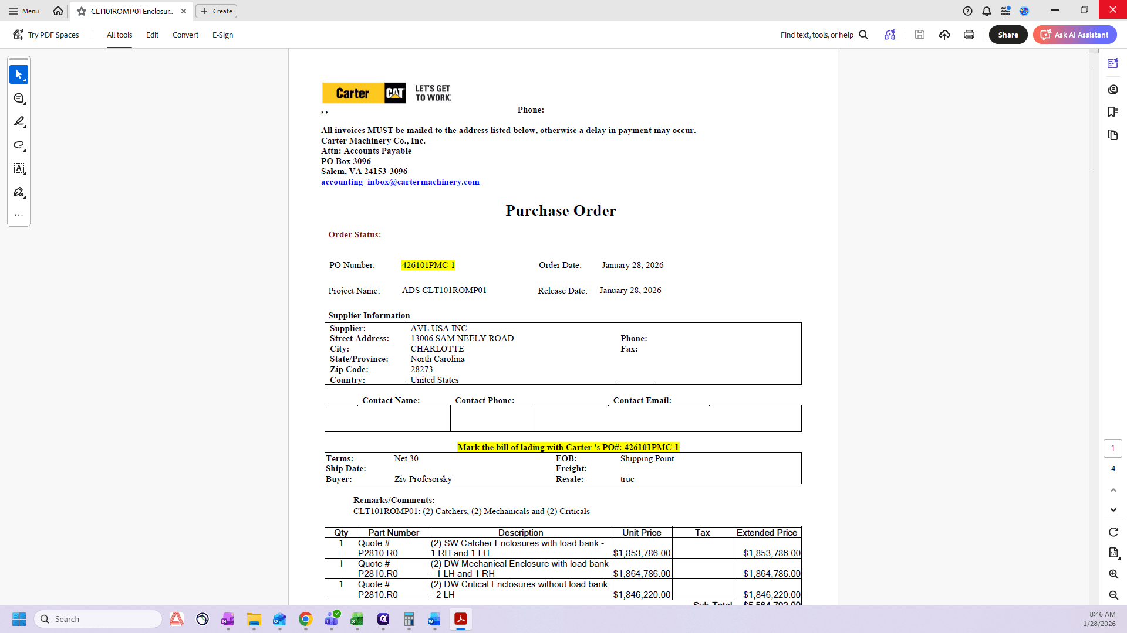The image size is (1127, 633).
Task: Open Chrome from the taskbar
Action: tap(305, 619)
